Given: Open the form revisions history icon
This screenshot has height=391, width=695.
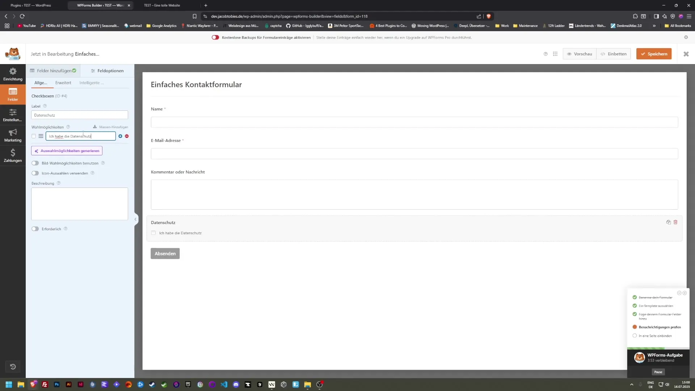Looking at the screenshot, I should click(x=13, y=366).
